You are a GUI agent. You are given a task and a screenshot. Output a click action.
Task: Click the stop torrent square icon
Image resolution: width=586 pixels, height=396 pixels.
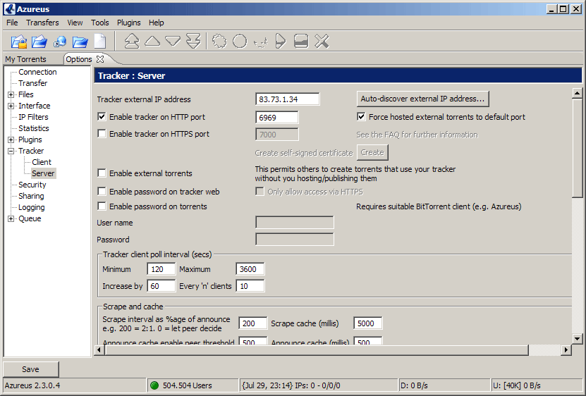pyautogui.click(x=301, y=41)
